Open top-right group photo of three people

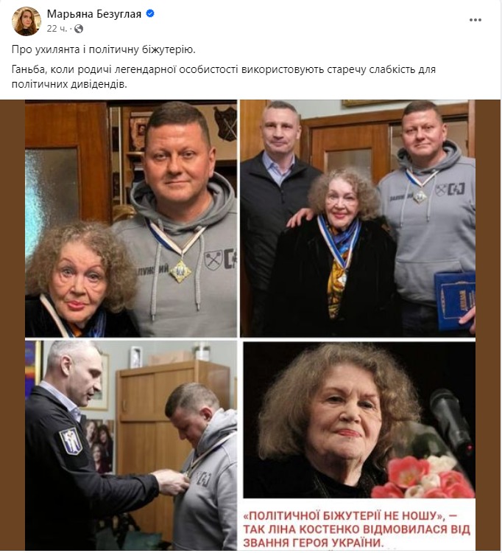pyautogui.click(x=358, y=218)
